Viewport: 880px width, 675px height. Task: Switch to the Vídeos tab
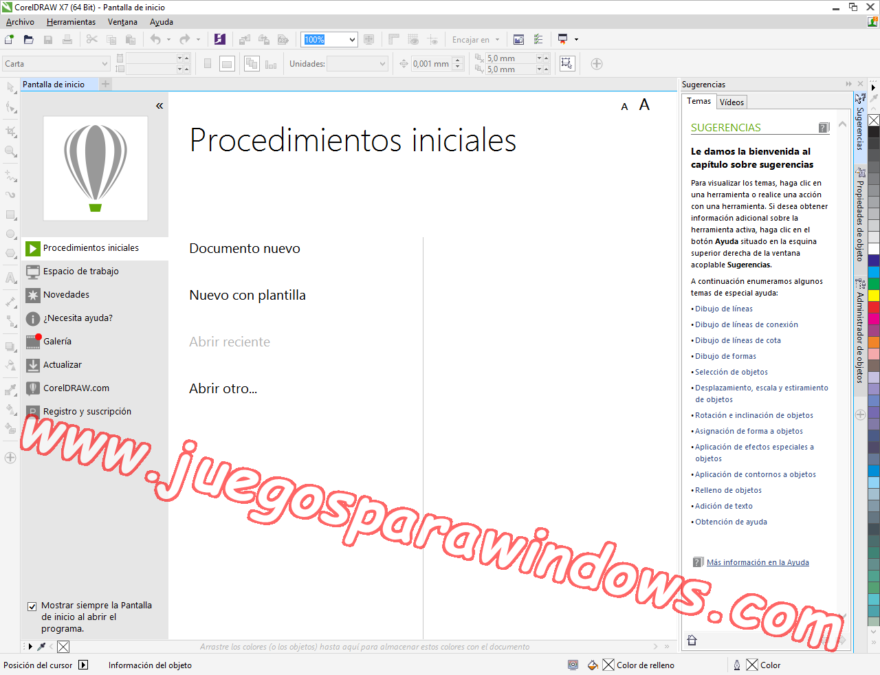731,102
